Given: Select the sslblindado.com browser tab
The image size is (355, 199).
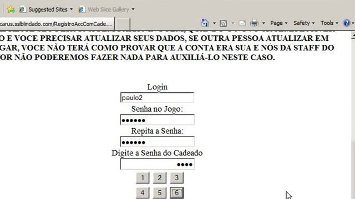Looking at the screenshot, I should click(x=57, y=24).
